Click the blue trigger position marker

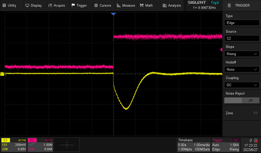[x=114, y=14]
